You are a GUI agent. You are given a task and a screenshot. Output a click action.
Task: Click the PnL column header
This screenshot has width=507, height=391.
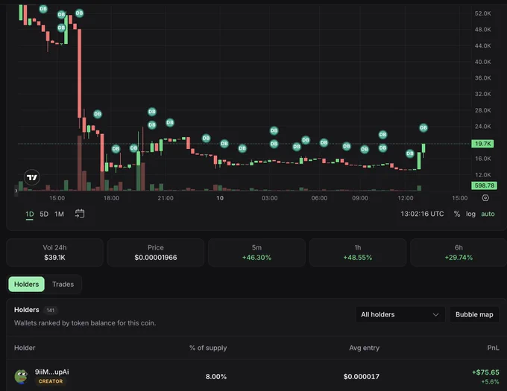493,348
